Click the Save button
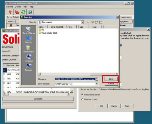This screenshot has width=152, height=124. pos(111,79)
